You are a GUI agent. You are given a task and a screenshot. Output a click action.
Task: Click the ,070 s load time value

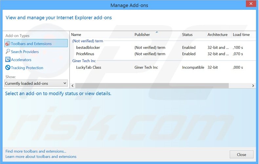click(x=238, y=54)
